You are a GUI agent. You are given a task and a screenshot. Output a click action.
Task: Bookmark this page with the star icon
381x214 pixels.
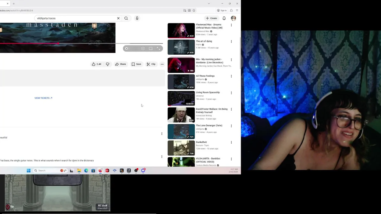(194, 10)
